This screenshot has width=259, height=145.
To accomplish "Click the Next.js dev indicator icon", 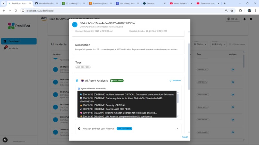I will pyautogui.click(x=5, y=140).
